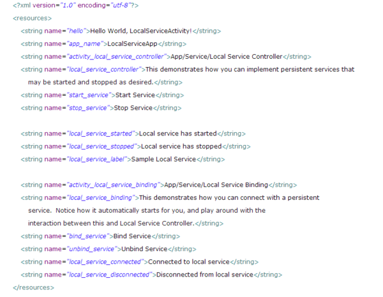Click the text "LocalServiceApp"
This screenshot has height=297, width=383.
[x=132, y=44]
